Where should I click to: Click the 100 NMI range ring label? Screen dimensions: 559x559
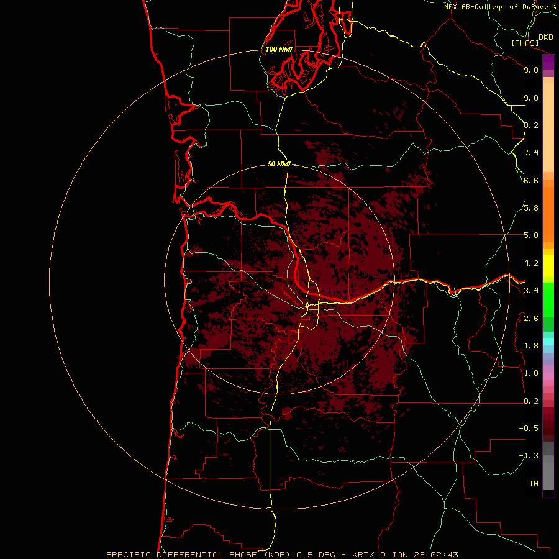[279, 49]
